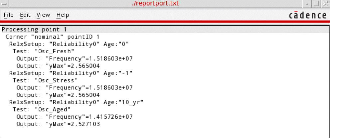Click the Corner "nominal" pointID line
This screenshot has height=138, width=337.
click(x=53, y=37)
